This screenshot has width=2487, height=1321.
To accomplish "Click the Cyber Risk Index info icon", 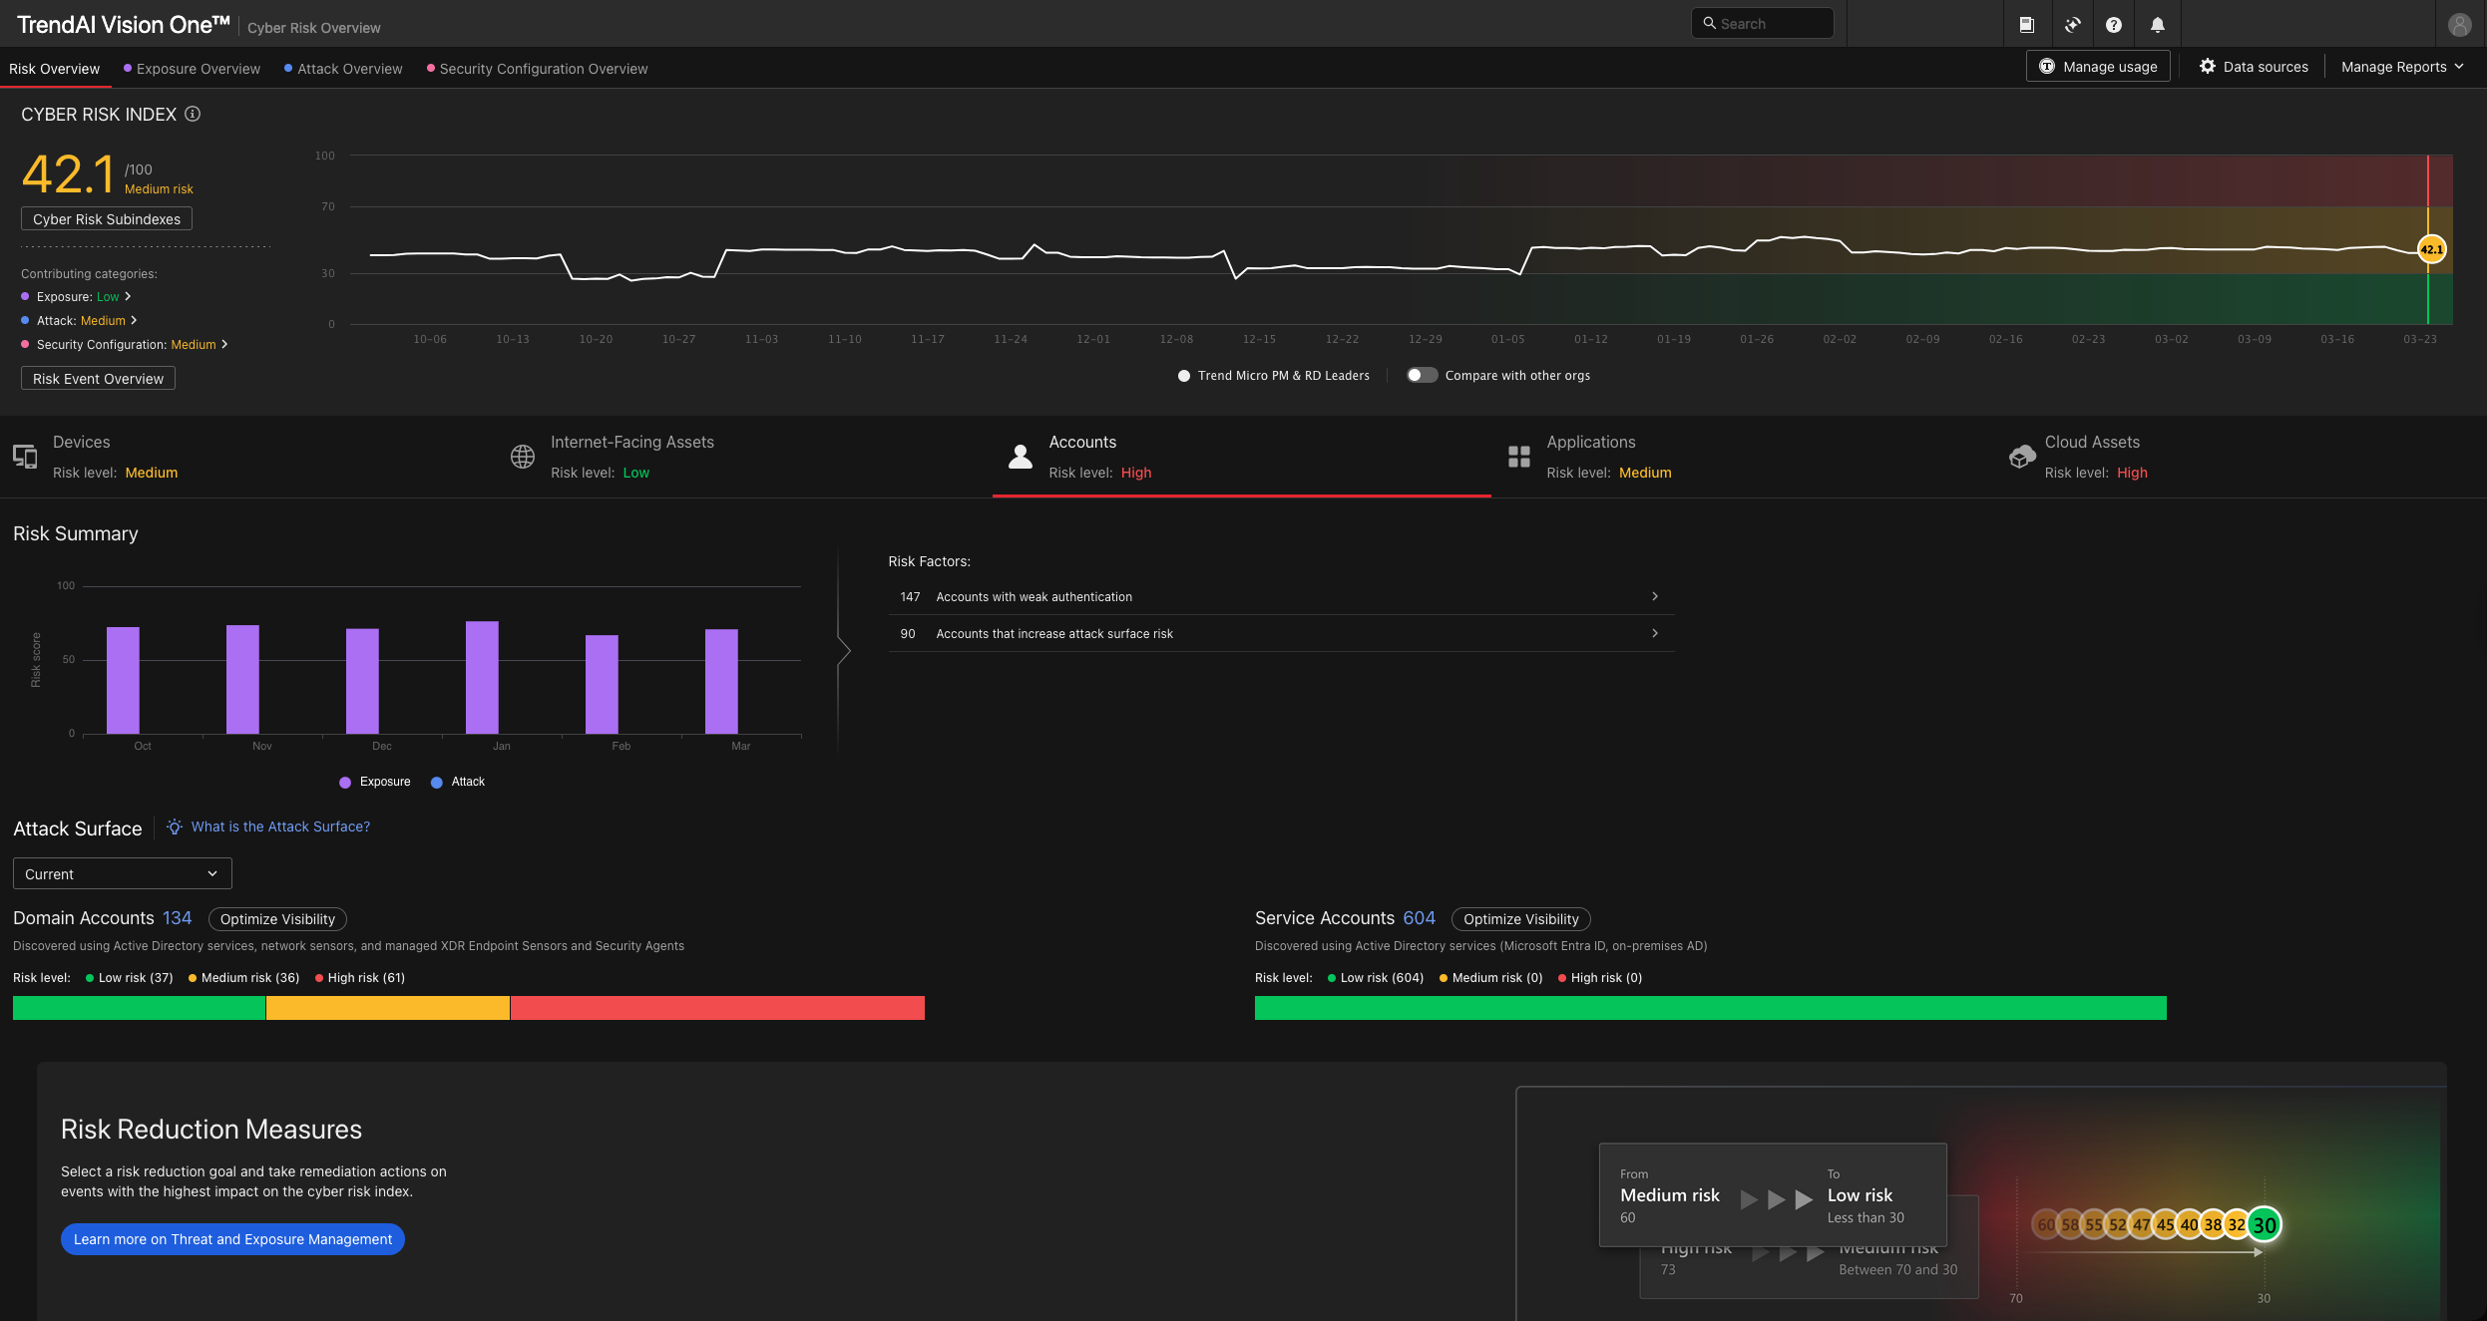I will [x=193, y=115].
